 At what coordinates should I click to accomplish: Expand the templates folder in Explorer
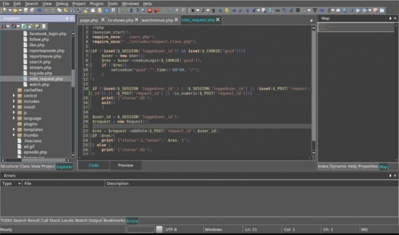pyautogui.click(x=14, y=129)
